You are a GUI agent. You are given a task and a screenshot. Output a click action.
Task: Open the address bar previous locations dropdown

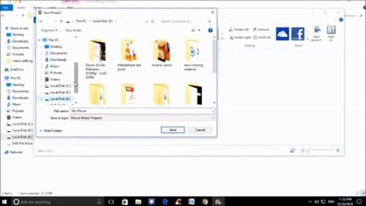(147, 21)
